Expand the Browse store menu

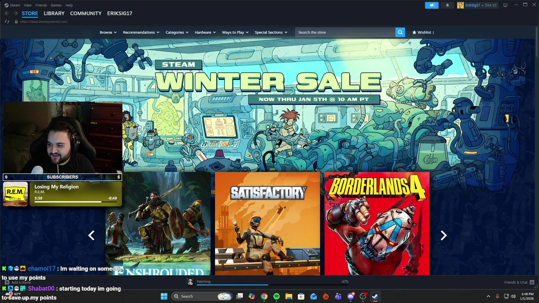108,32
